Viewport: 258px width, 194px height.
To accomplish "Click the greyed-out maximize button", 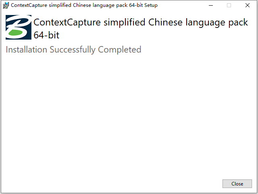I will pos(229,5).
